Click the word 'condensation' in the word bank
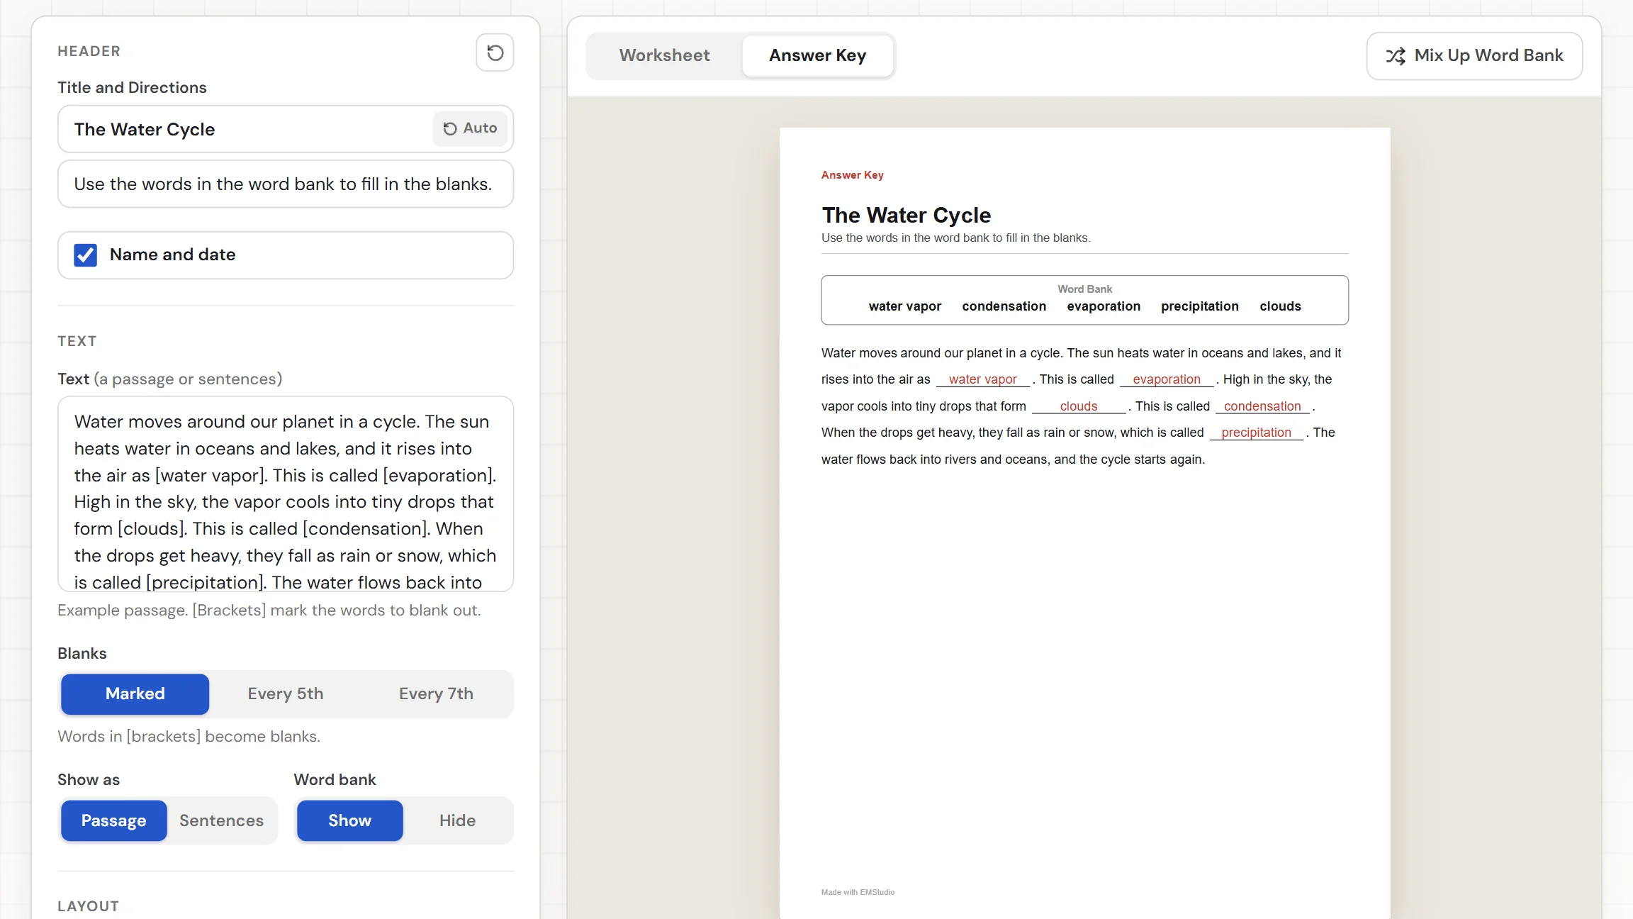This screenshot has height=919, width=1633. tap(1004, 306)
